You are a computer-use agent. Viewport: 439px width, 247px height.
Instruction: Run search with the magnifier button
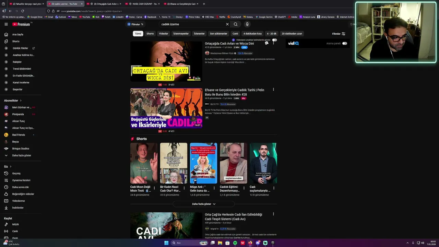(236, 24)
